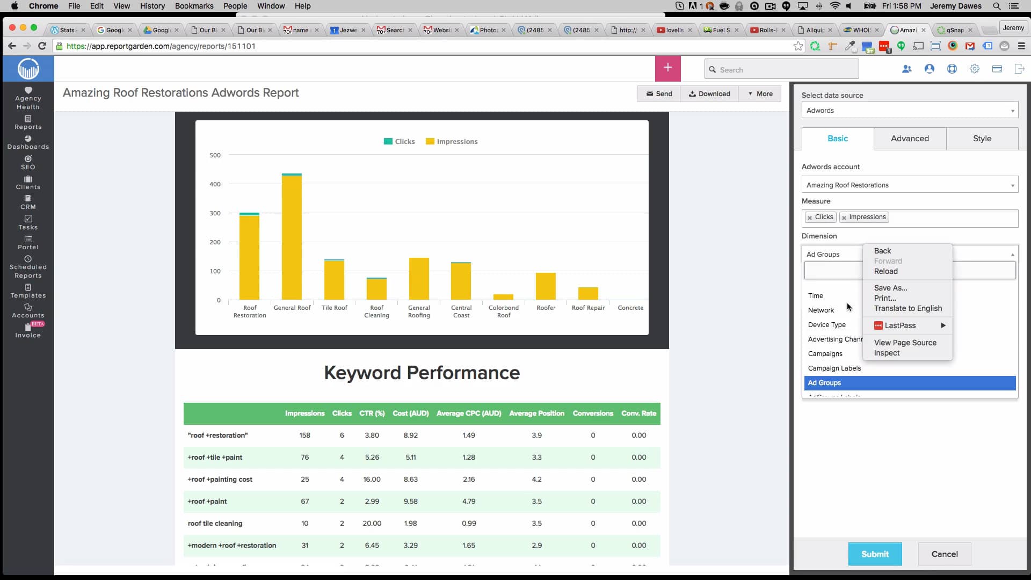1031x580 pixels.
Task: Choose Inspect from the context menu
Action: click(x=887, y=353)
